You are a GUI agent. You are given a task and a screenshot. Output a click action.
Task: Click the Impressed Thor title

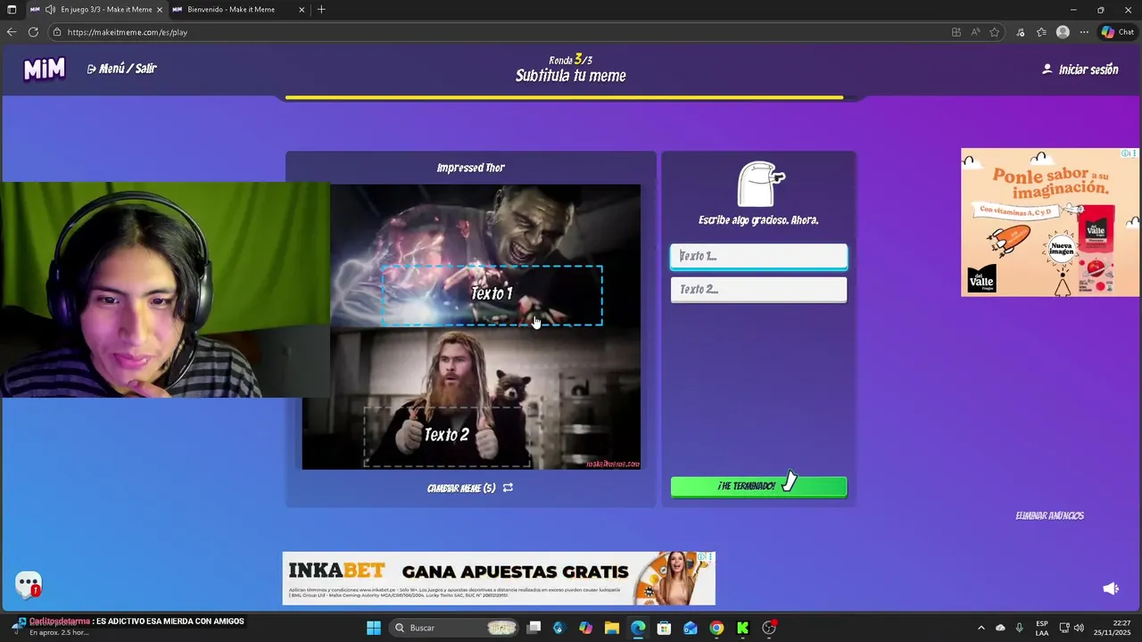click(471, 168)
